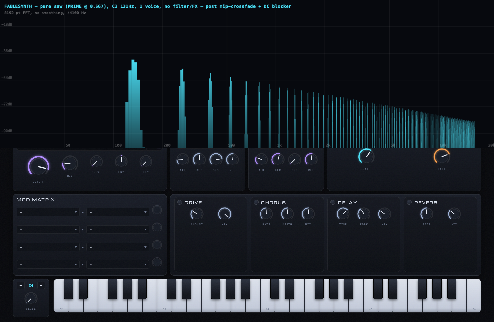494x322 pixels.
Task: Open second Mod Matrix row destination dropdown
Action: point(118,229)
